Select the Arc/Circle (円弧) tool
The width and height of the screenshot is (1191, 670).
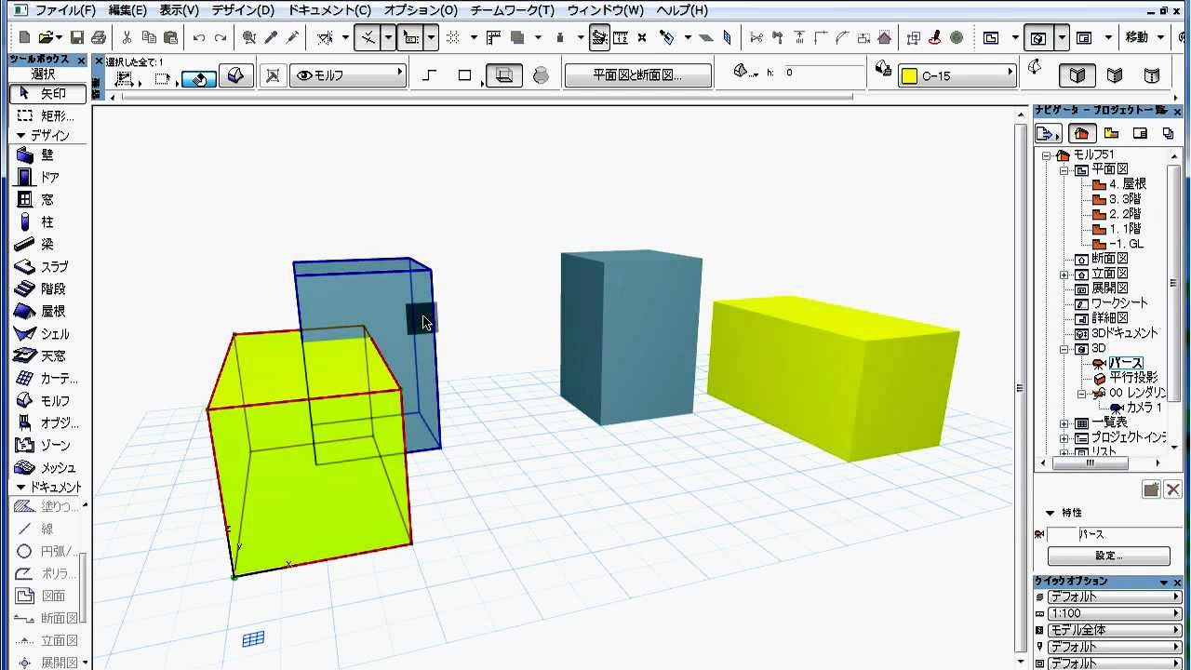(x=47, y=551)
